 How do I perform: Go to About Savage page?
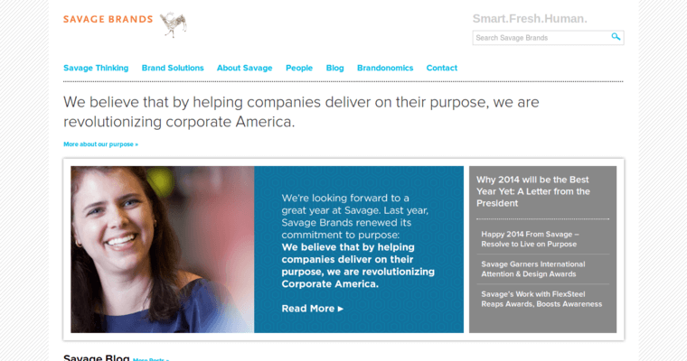point(244,68)
